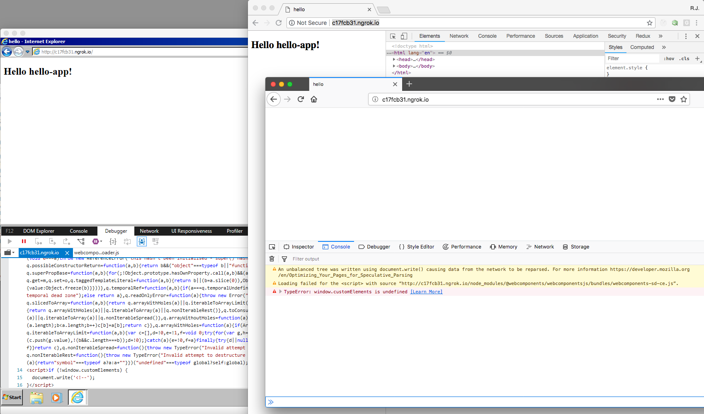This screenshot has width=704, height=414.
Task: Toggle .cls class editor in Styles pane
Action: coord(684,58)
